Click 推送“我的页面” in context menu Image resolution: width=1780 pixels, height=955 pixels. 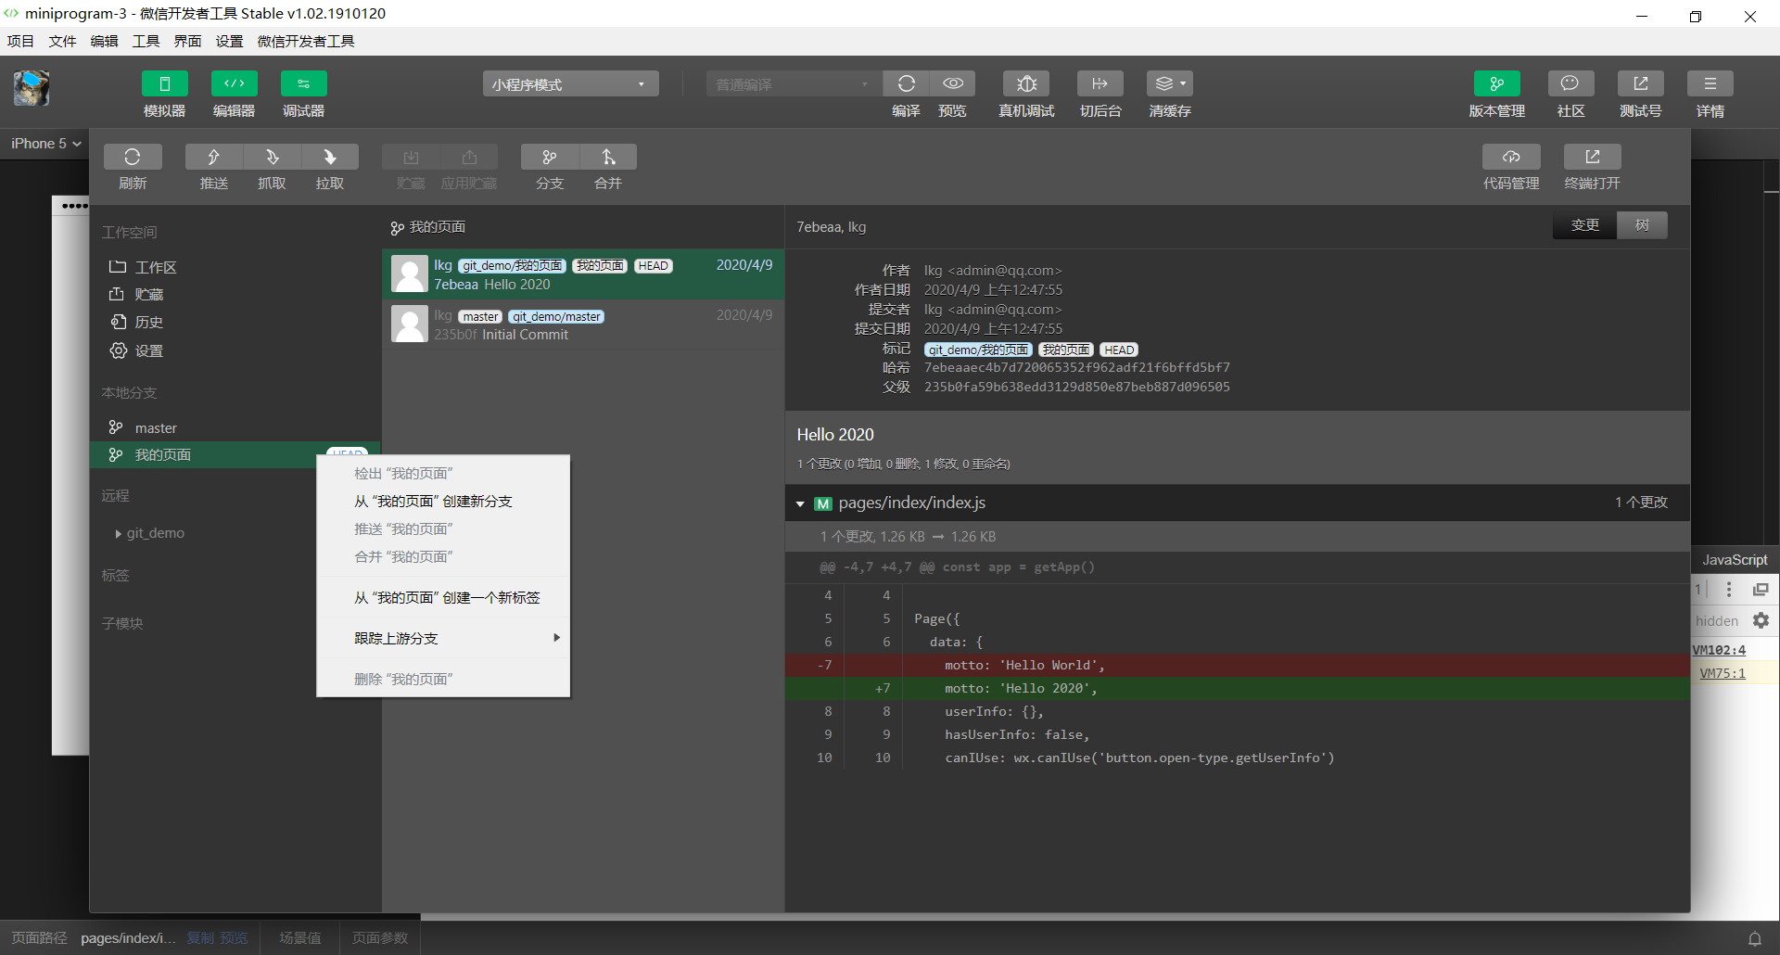[x=443, y=528]
